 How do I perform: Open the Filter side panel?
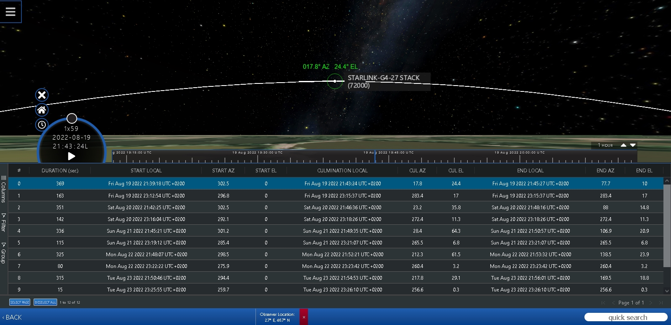(x=3, y=222)
